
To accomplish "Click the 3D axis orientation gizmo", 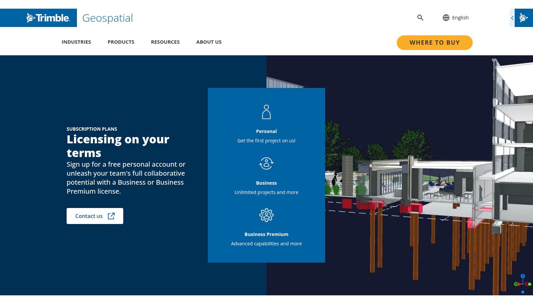I will [523, 283].
